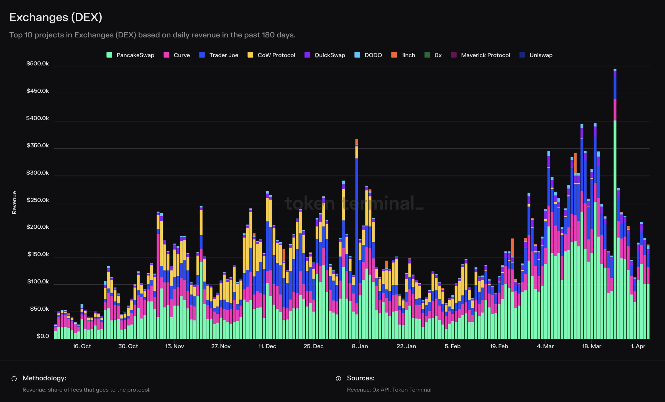Hide Maverick Protocol series via legend
The height and width of the screenshot is (402, 665).
(x=485, y=55)
